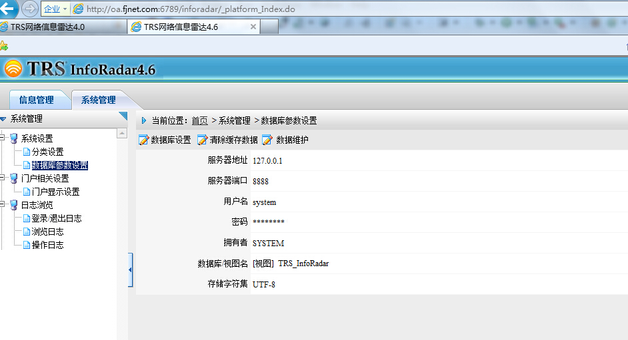
Task: Select 数据库参数设置 in the tree
Action: pos(60,165)
